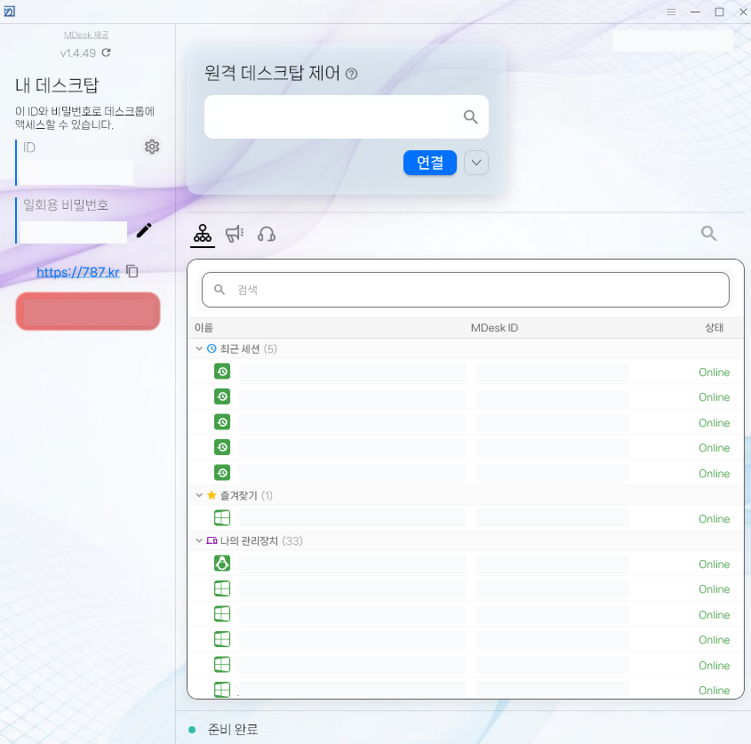Open dropdown arrow next to 연결 button
The image size is (751, 744).
(476, 163)
